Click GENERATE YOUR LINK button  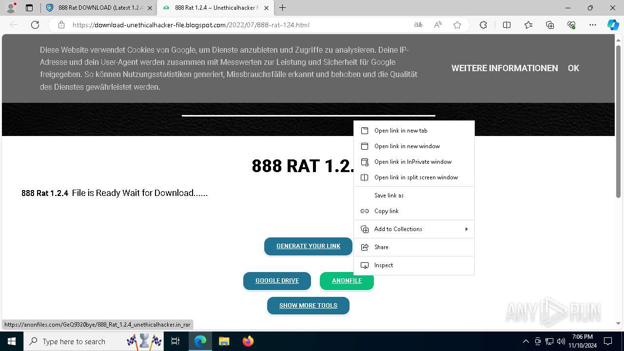coord(308,246)
